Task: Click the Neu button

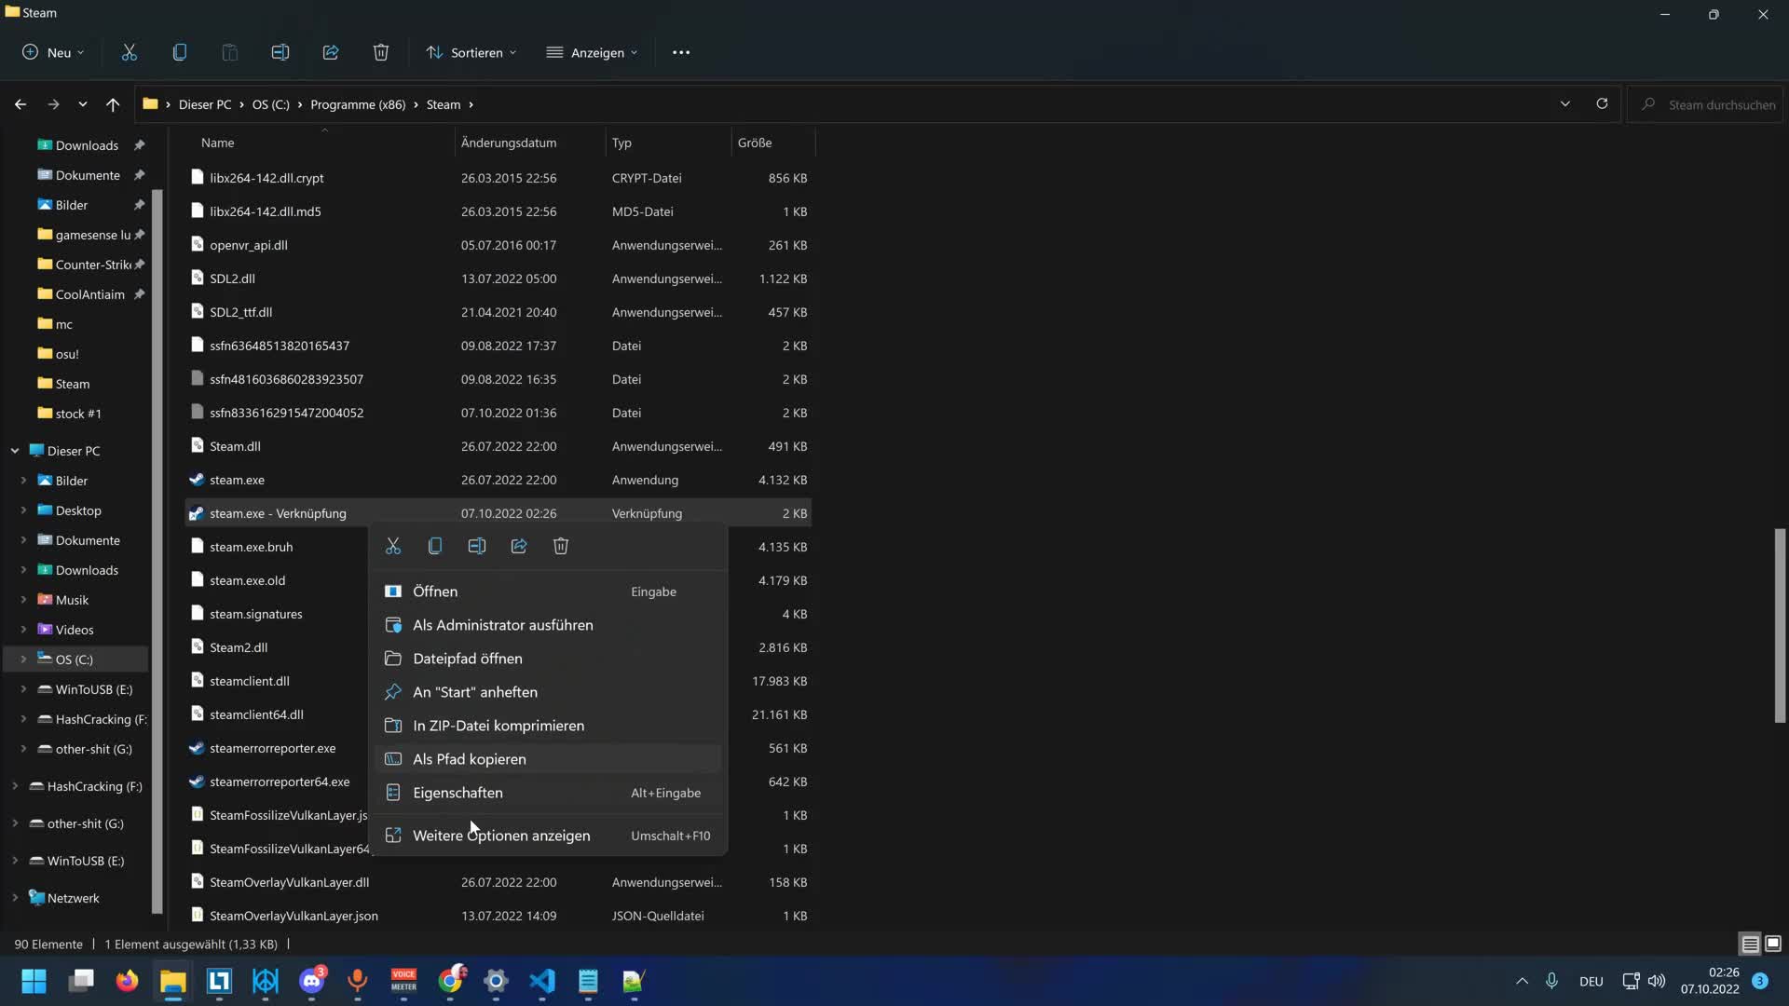Action: [53, 52]
